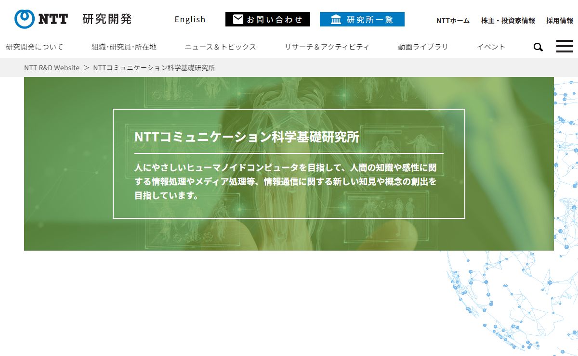The image size is (578, 356).
Task: Open the イベント menu
Action: [491, 47]
